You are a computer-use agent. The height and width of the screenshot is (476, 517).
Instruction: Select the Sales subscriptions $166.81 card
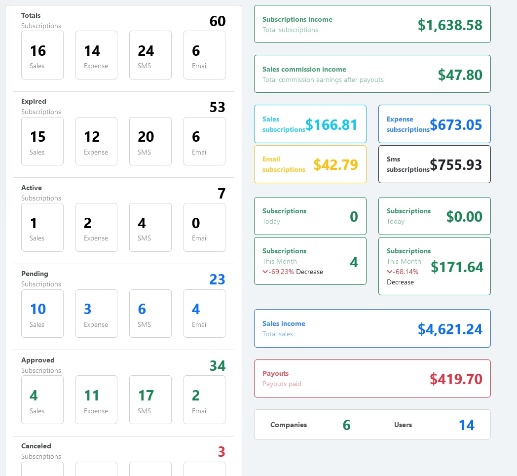pyautogui.click(x=310, y=124)
